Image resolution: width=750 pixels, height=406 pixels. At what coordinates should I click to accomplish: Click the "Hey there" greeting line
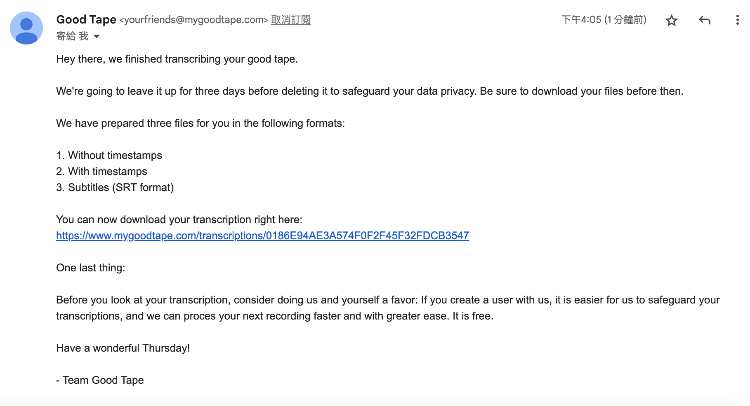(x=177, y=59)
